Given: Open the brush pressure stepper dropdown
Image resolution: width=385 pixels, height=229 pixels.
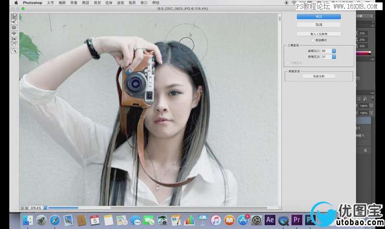Looking at the screenshot, I should [334, 57].
